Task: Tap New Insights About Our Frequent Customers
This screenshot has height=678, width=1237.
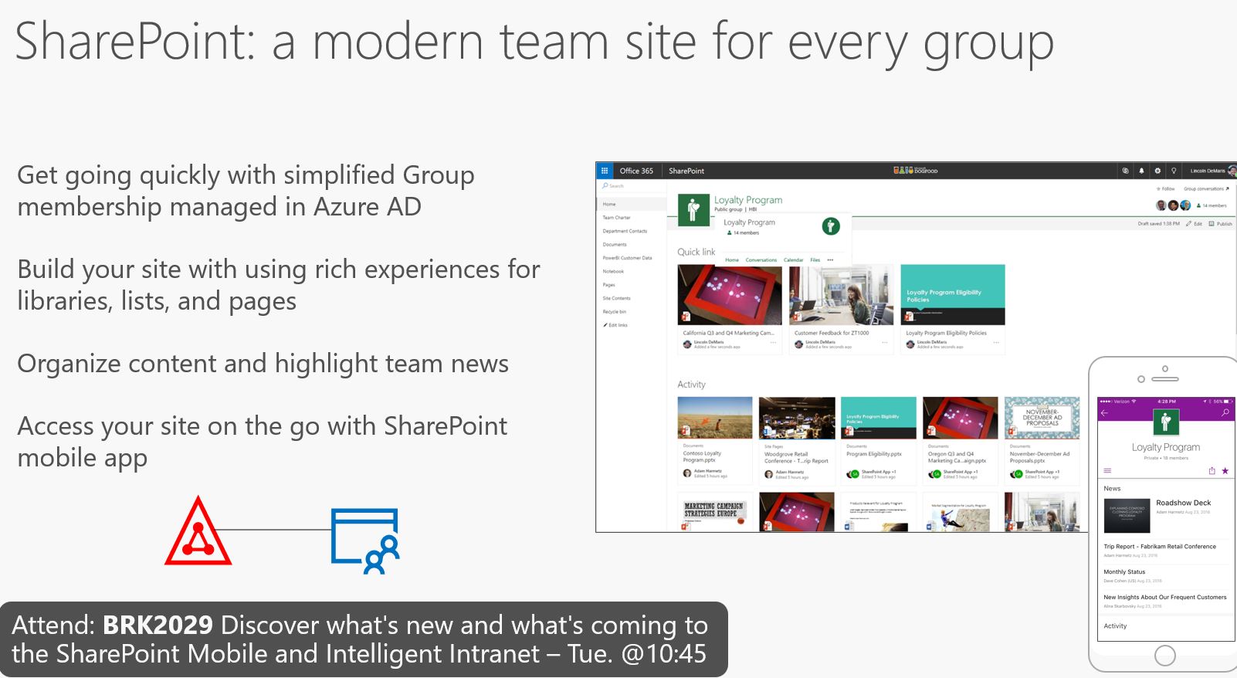Action: [x=1165, y=602]
